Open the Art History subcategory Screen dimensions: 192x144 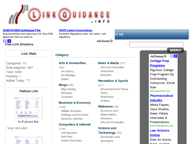click(68, 71)
